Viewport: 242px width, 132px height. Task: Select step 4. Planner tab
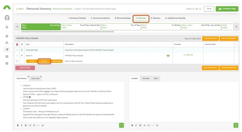point(141,18)
